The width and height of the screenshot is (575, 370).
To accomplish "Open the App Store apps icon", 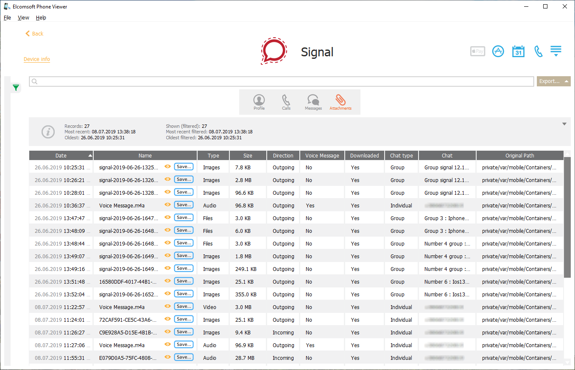I will pyautogui.click(x=498, y=52).
